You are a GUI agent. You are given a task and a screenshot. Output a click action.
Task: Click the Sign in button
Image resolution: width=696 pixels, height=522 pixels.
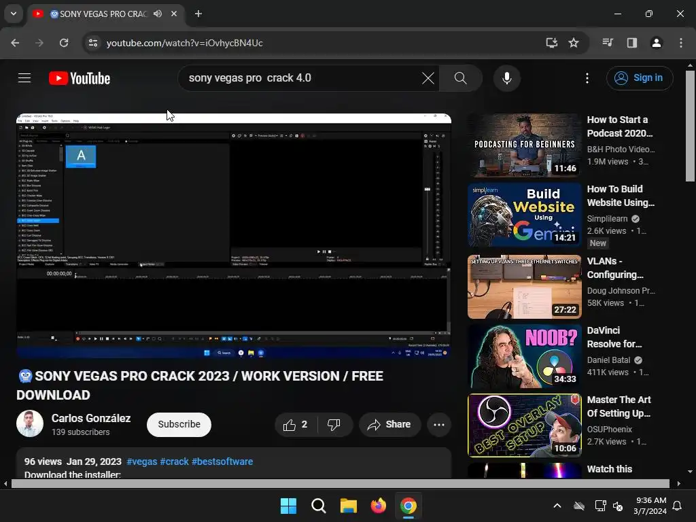(640, 78)
